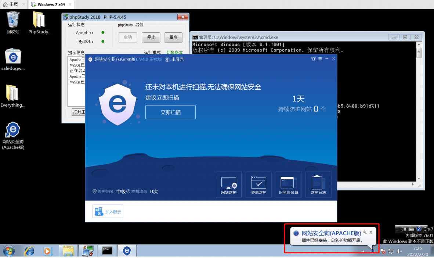This screenshot has width=434, height=258.
Task: Open the Recycle Bin 回收站 desktop icon
Action: [13, 23]
